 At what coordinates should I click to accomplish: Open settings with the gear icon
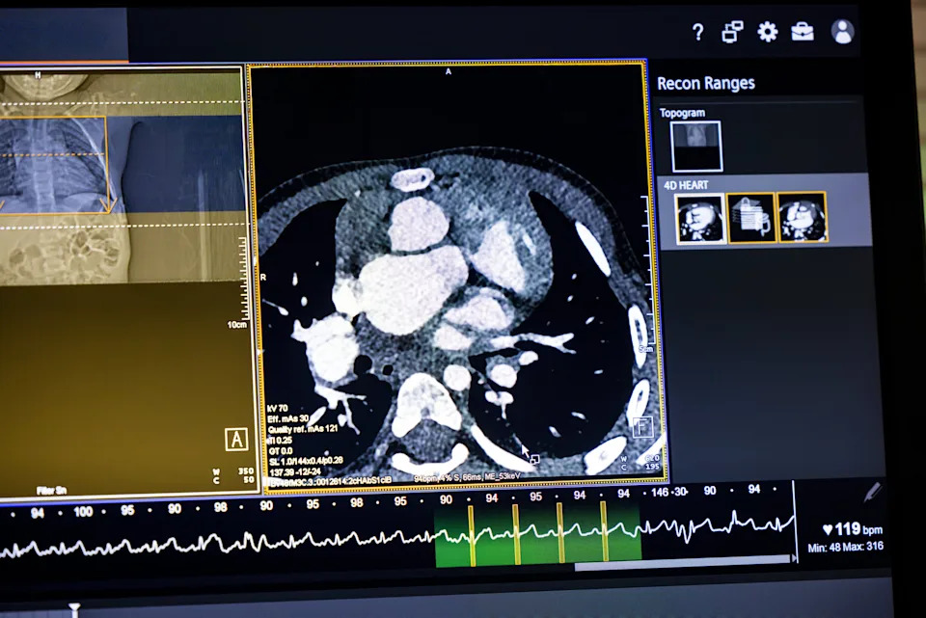(767, 32)
